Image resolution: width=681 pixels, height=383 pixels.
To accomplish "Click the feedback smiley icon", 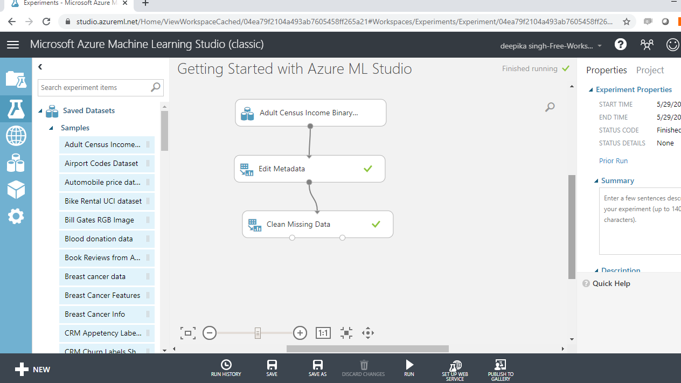I will pos(673,45).
